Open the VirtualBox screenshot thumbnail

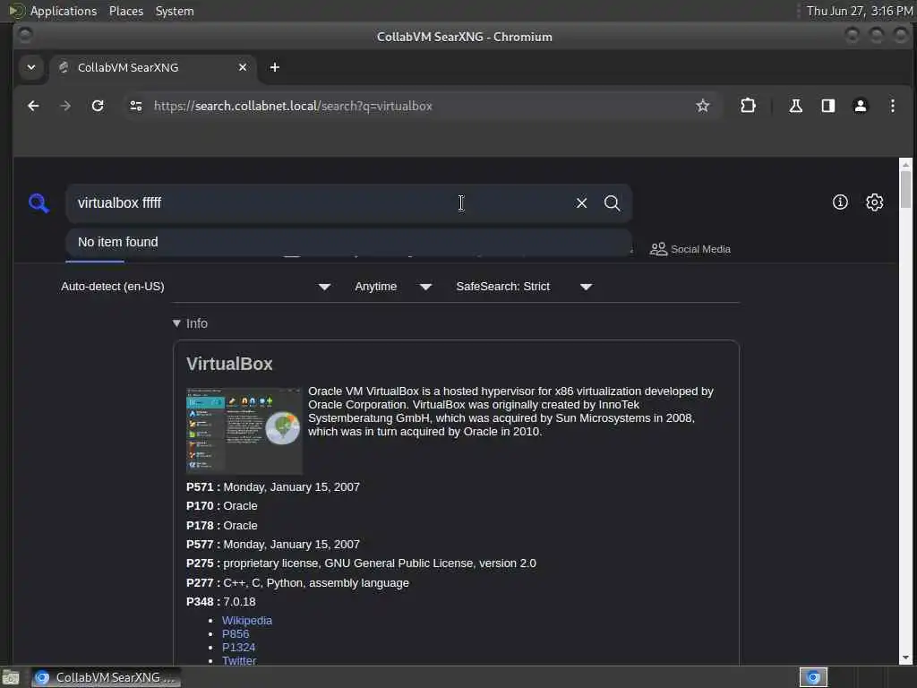point(244,431)
